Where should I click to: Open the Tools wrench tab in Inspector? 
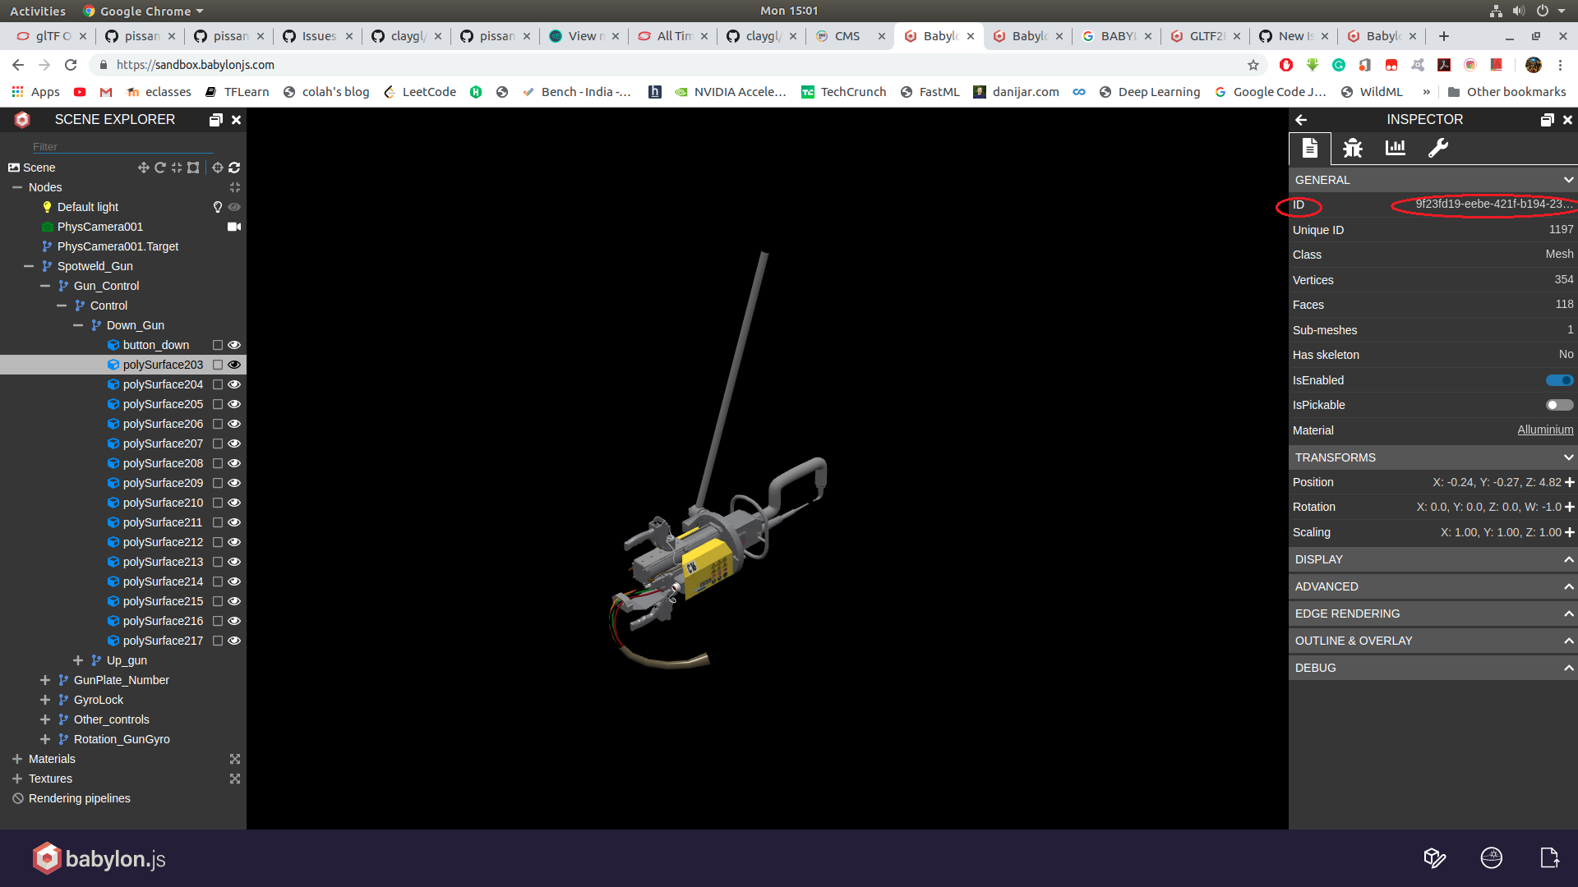(x=1437, y=148)
